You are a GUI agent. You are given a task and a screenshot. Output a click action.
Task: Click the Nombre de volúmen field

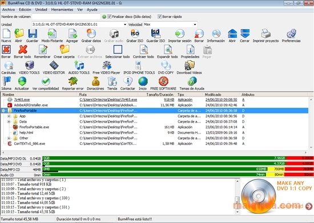point(66,17)
